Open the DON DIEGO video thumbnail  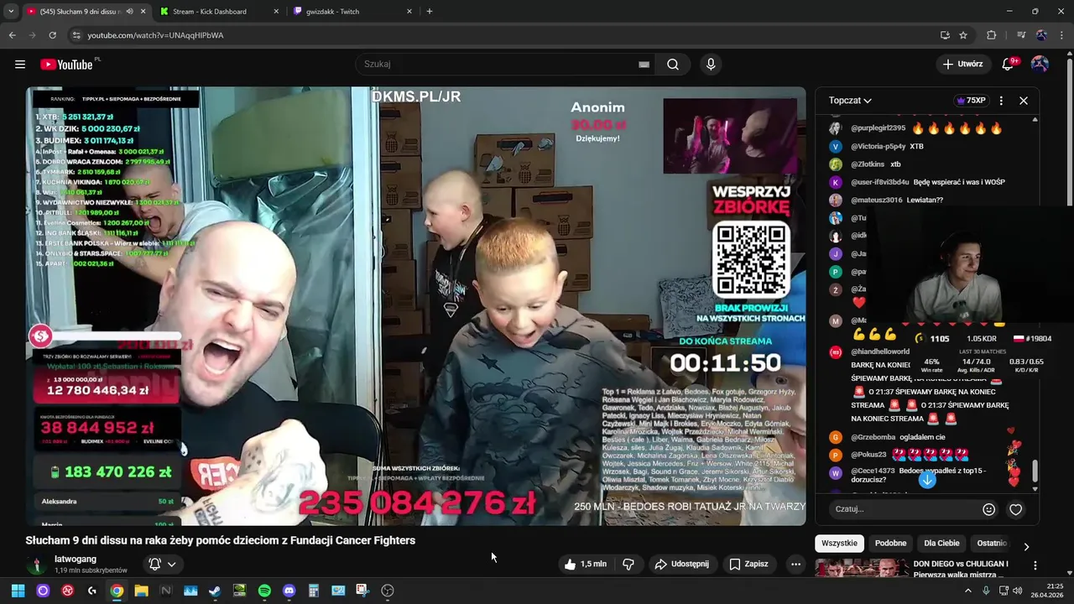pyautogui.click(x=862, y=568)
